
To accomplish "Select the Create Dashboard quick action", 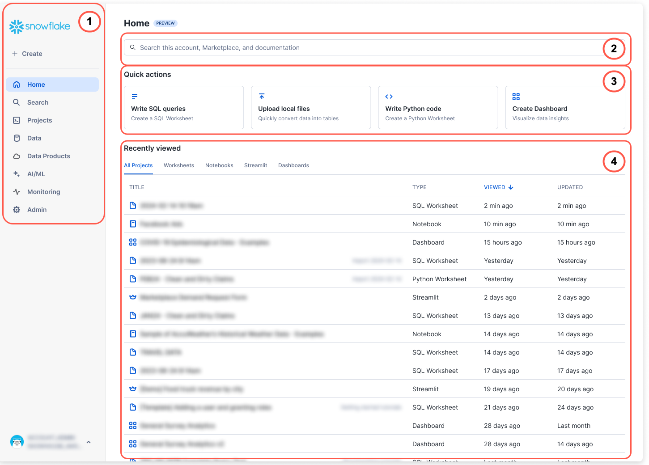I will tap(564, 108).
